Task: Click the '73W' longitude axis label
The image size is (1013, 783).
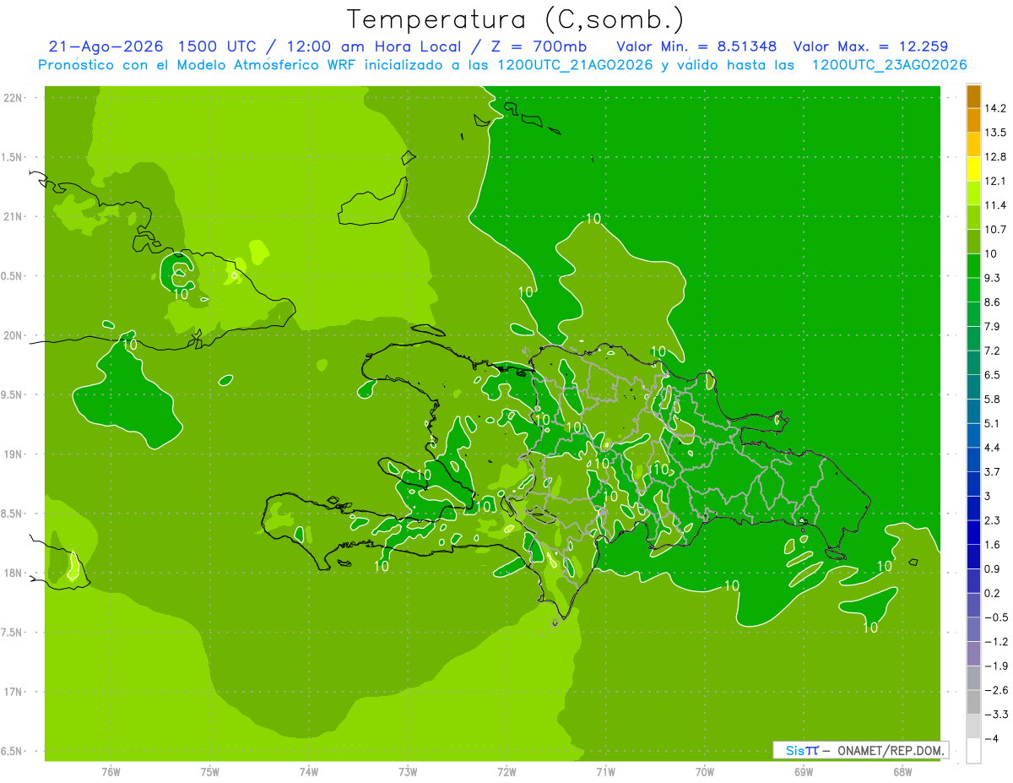Action: tap(407, 772)
